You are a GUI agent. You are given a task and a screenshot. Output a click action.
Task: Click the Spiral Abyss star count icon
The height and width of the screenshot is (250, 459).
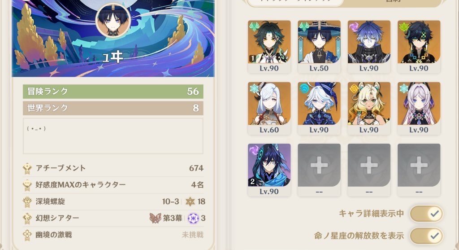pos(190,202)
